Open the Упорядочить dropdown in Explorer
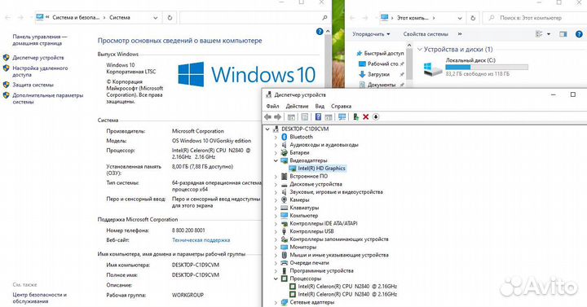The height and width of the screenshot is (307, 587). 372,34
